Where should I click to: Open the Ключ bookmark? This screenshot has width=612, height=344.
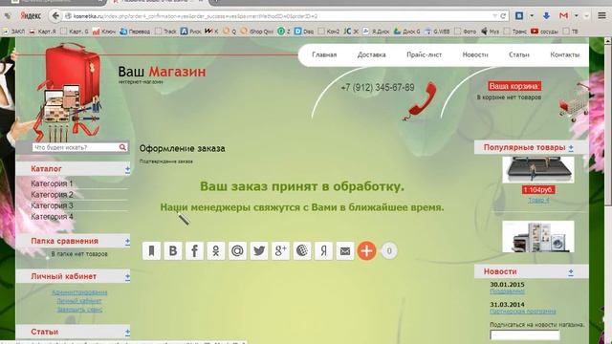click(x=104, y=32)
